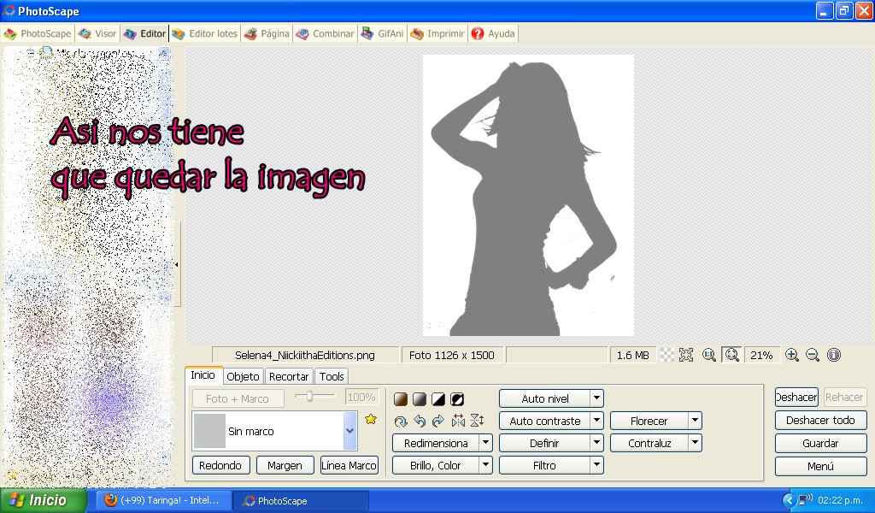This screenshot has width=875, height=513.
Task: Click the Redondo button
Action: click(x=220, y=465)
